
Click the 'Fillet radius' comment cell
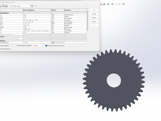[75, 29]
